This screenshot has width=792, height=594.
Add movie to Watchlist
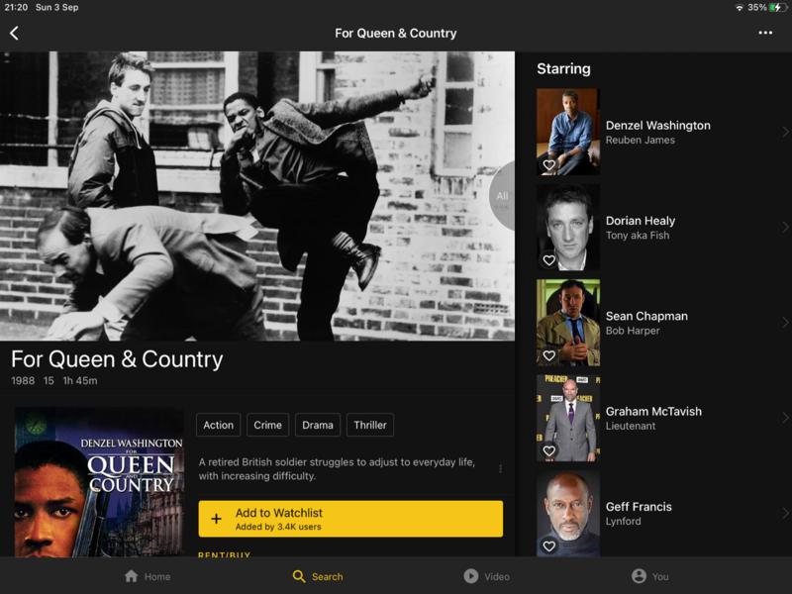pyautogui.click(x=350, y=519)
